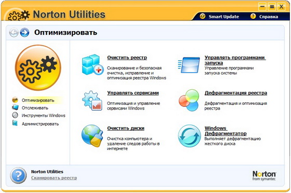Select Инструменты Windows in the sidebar
This screenshot has width=291, height=193.
pos(44,116)
